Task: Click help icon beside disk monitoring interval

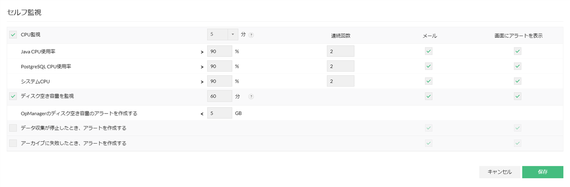Action: pos(251,97)
